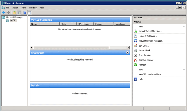Open Edit Disk action
This screenshot has width=187, height=111.
144,46
